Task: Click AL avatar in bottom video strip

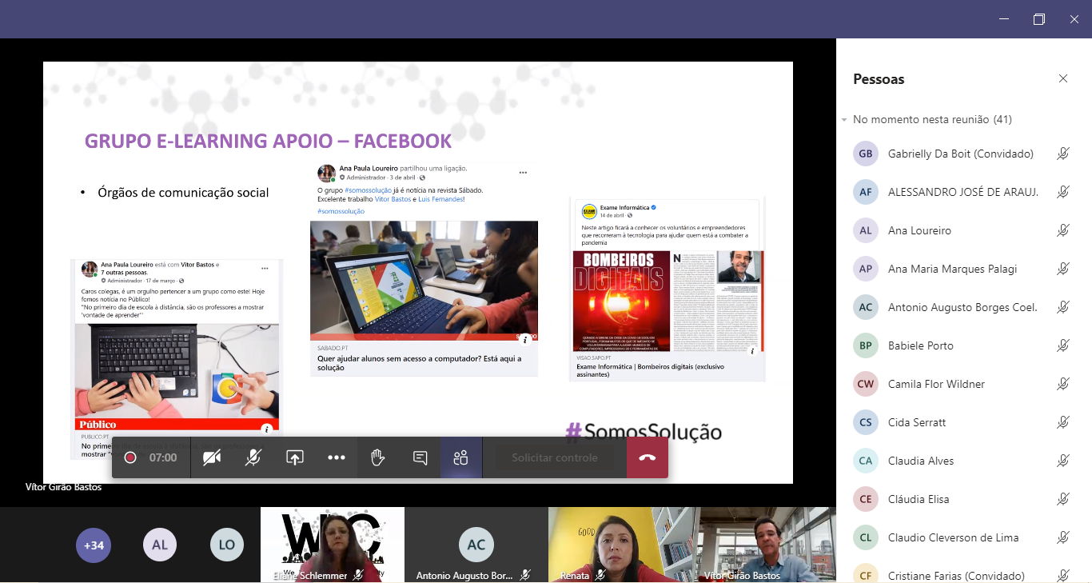Action: pos(160,545)
